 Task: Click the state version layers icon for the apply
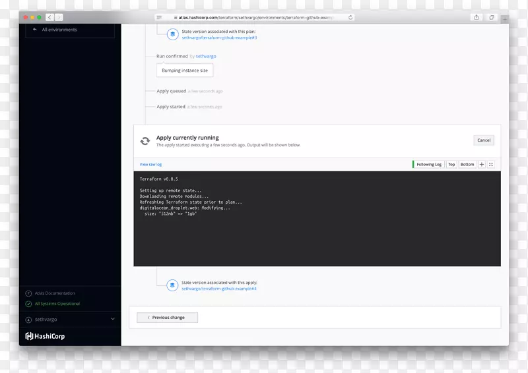pos(172,285)
